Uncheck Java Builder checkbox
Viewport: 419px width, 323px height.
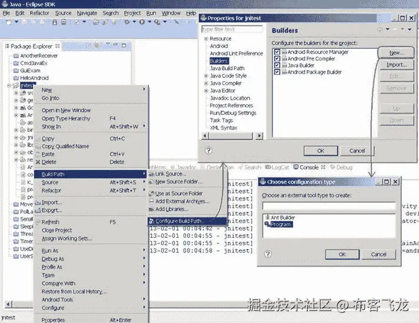click(277, 65)
